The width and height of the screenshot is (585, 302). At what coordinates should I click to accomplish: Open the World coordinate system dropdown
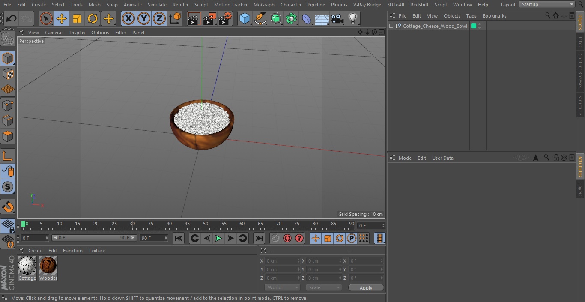pyautogui.click(x=282, y=288)
